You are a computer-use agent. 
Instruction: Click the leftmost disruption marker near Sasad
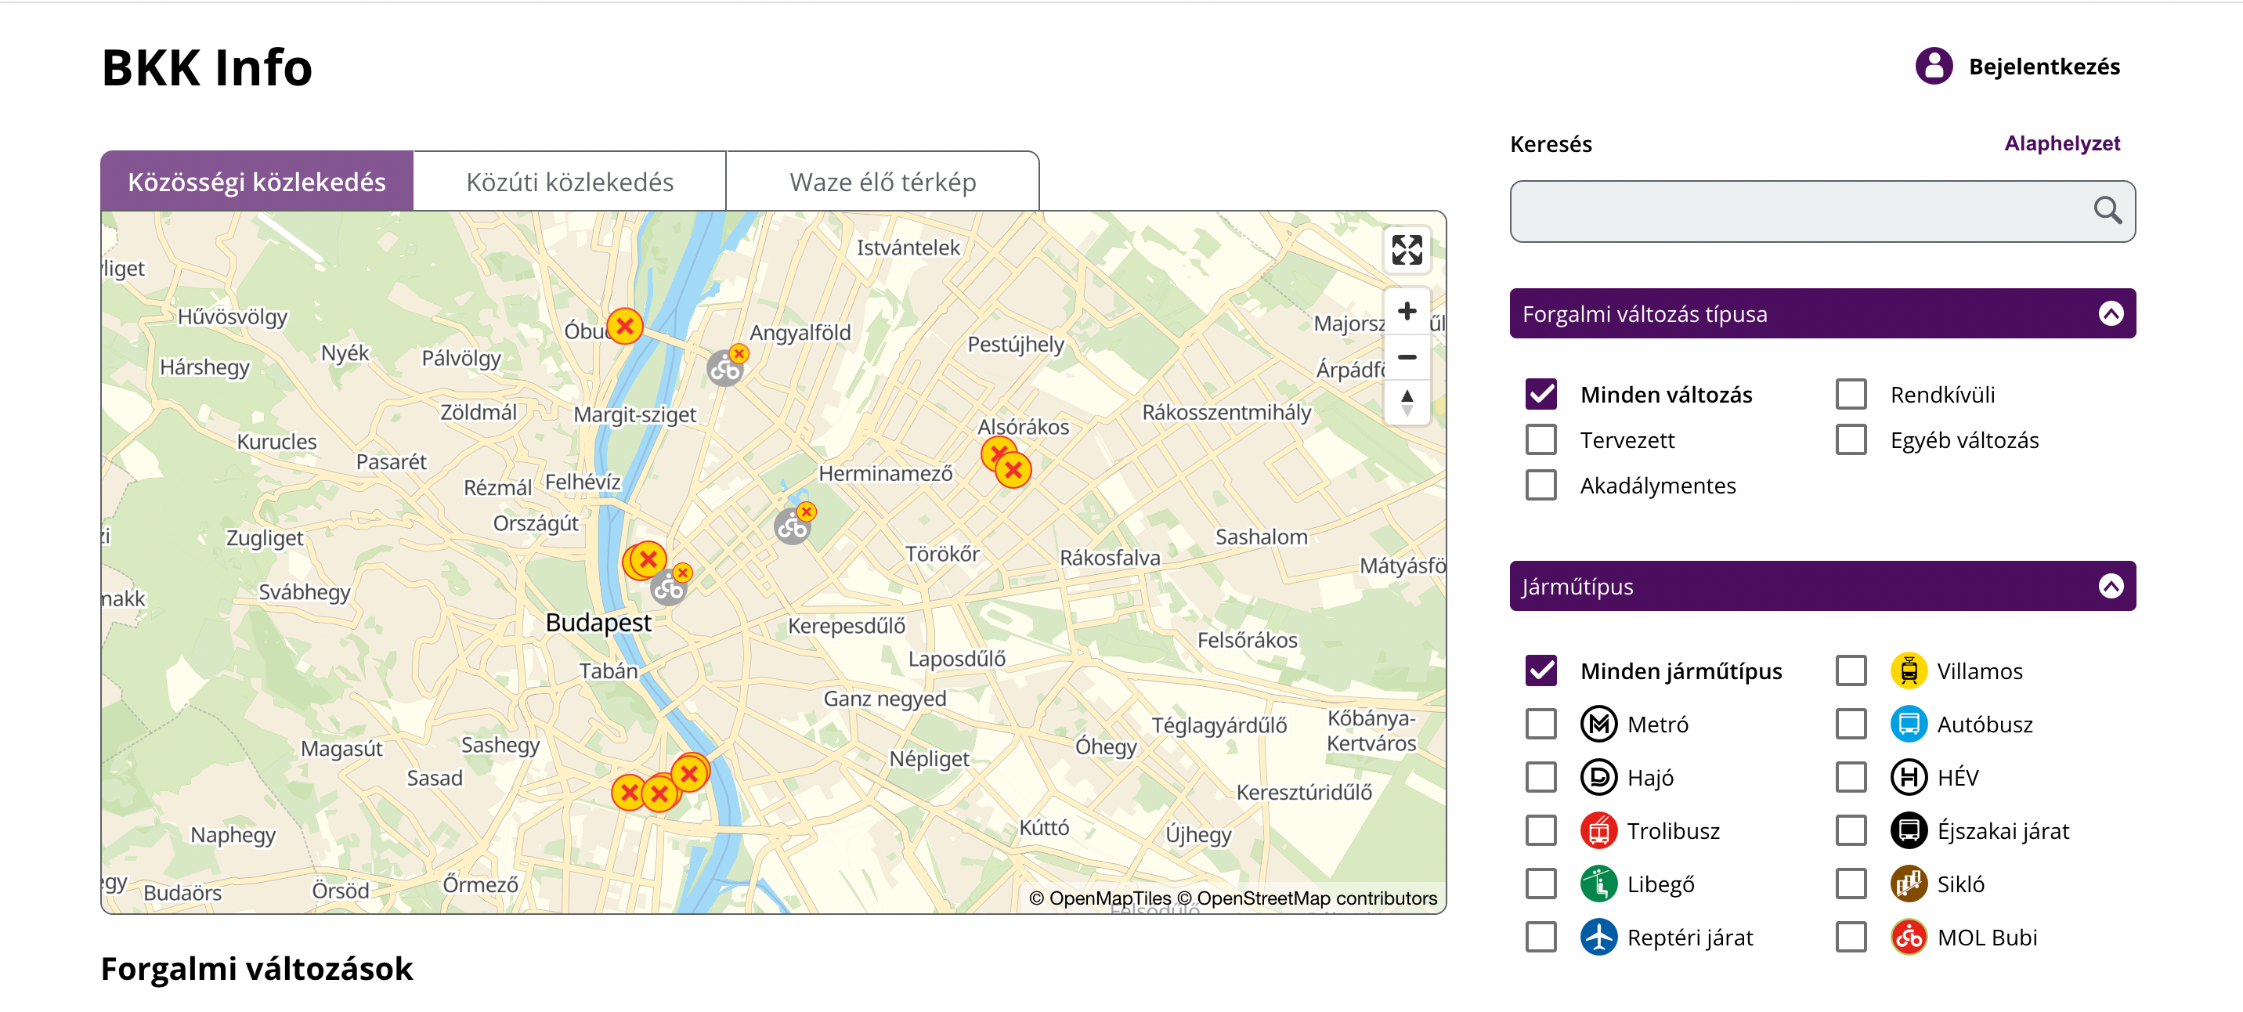(629, 793)
